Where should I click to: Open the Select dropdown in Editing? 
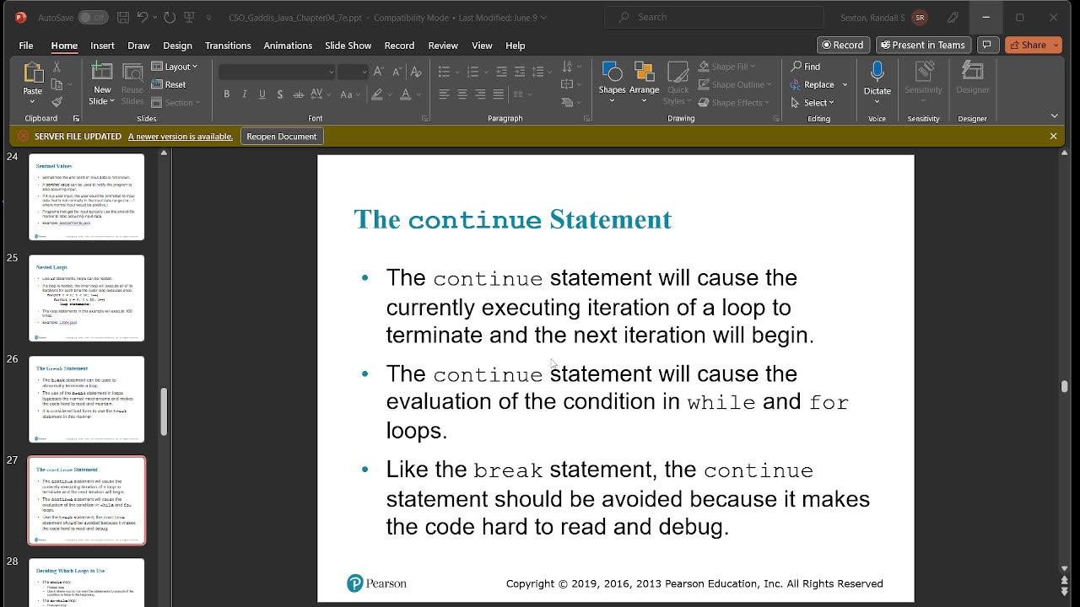[813, 103]
